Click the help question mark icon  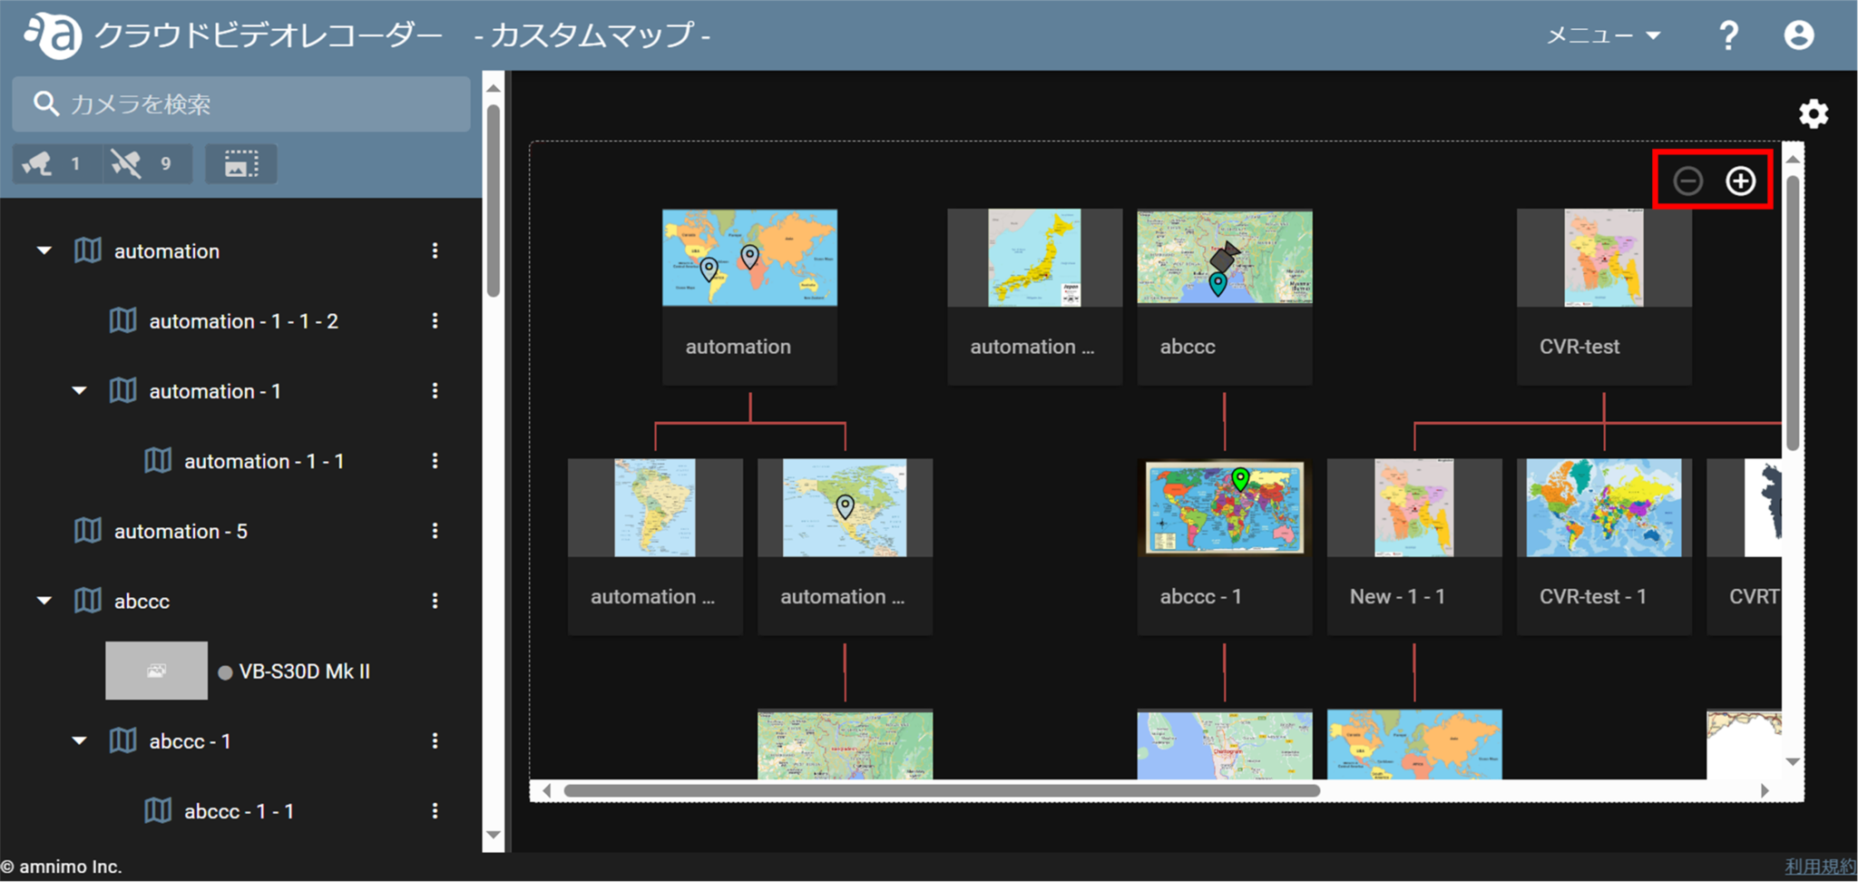click(x=1727, y=34)
